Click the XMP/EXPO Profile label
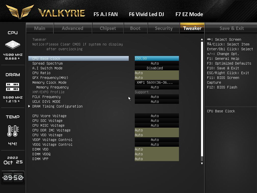Viewport: 257px width, 193px height. tap(48, 92)
